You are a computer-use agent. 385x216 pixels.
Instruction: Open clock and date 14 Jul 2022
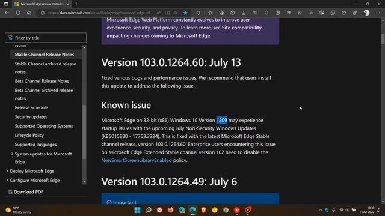click(x=367, y=210)
